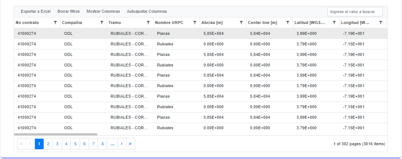Navigate to page 8 in pager

[x=103, y=144]
